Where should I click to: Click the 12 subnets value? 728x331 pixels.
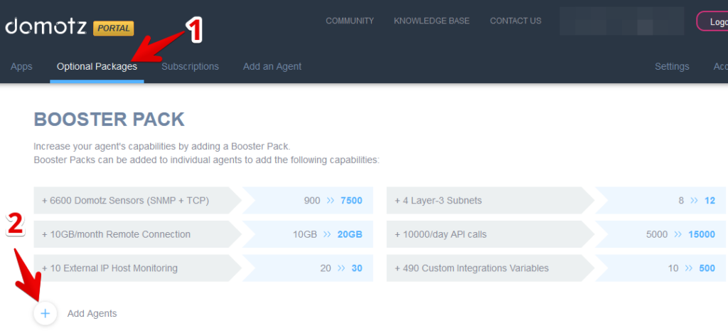click(x=710, y=201)
